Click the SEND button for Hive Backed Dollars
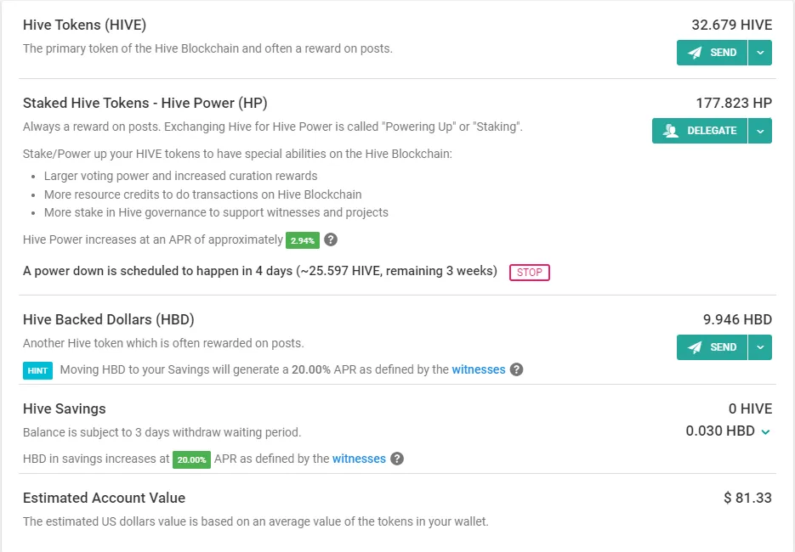 pos(712,347)
